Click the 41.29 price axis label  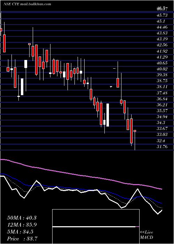162,57
